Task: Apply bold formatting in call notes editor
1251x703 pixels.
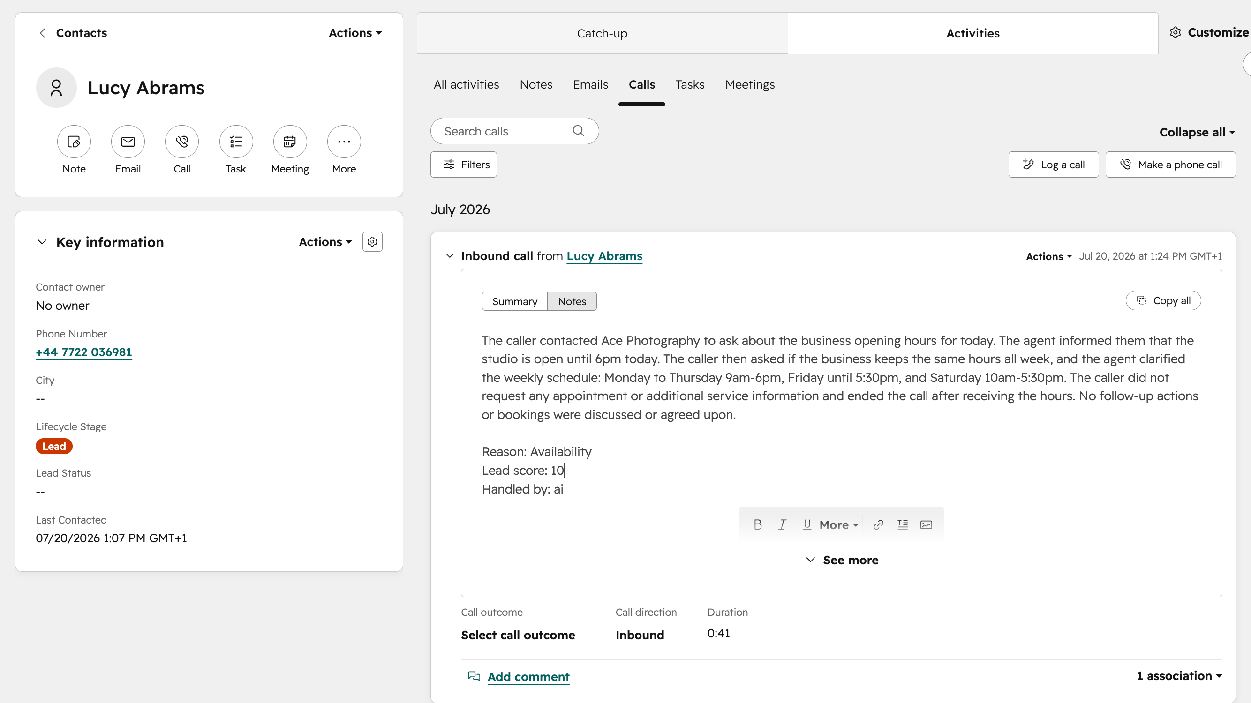Action: tap(758, 524)
